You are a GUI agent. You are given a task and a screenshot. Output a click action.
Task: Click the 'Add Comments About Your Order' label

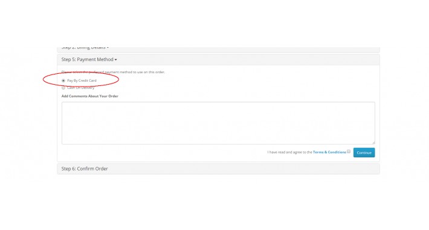(x=90, y=96)
